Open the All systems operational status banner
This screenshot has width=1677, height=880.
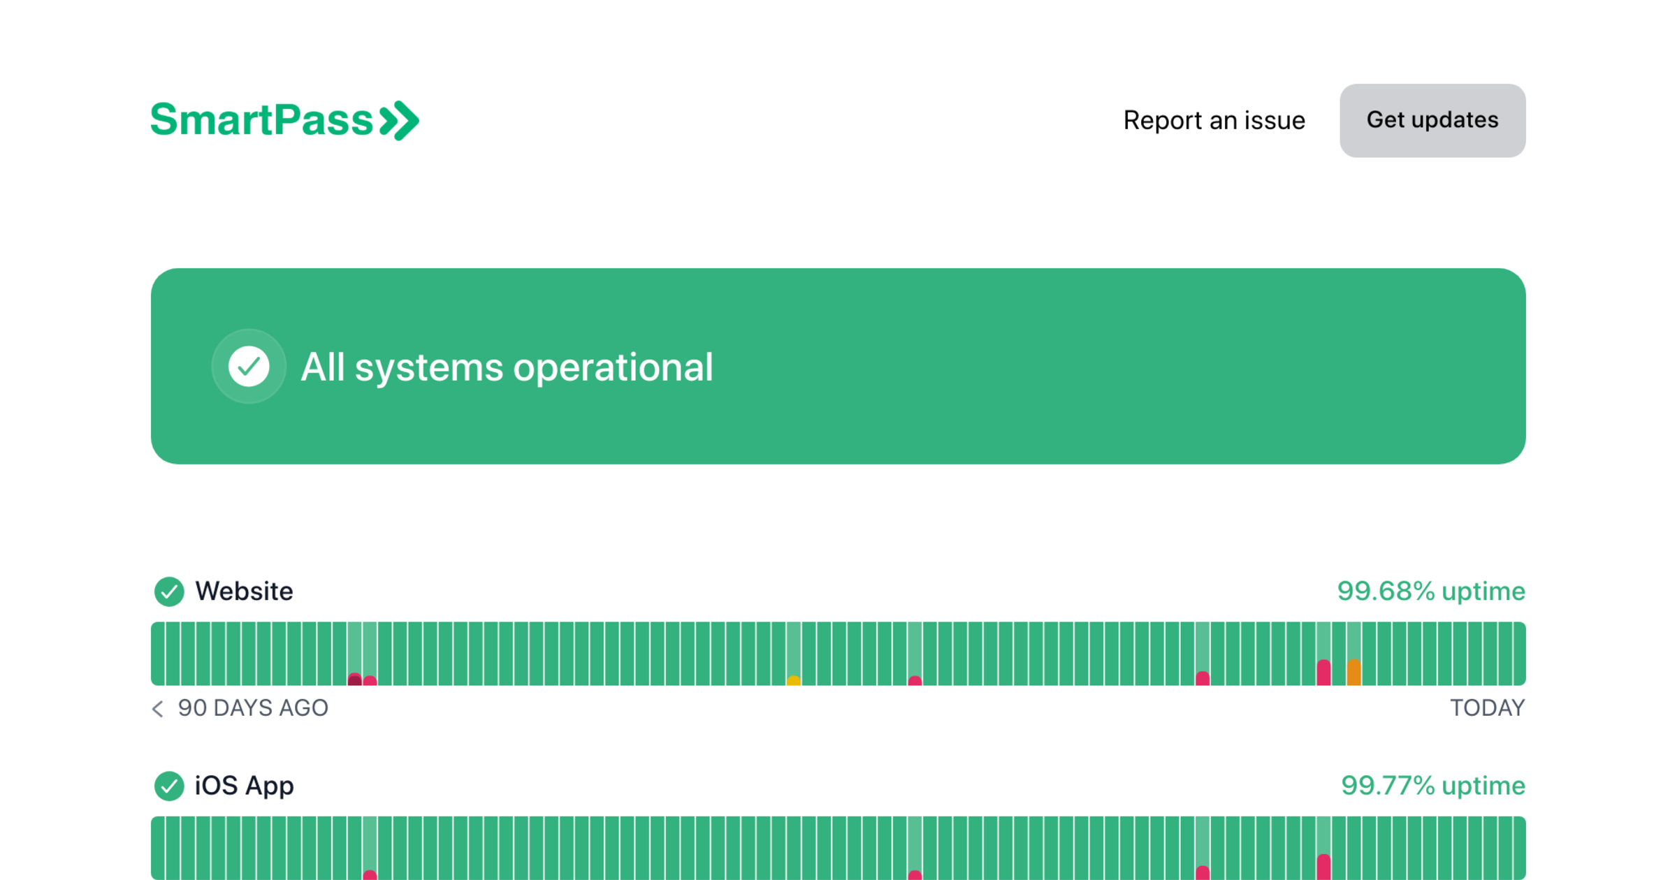838,366
